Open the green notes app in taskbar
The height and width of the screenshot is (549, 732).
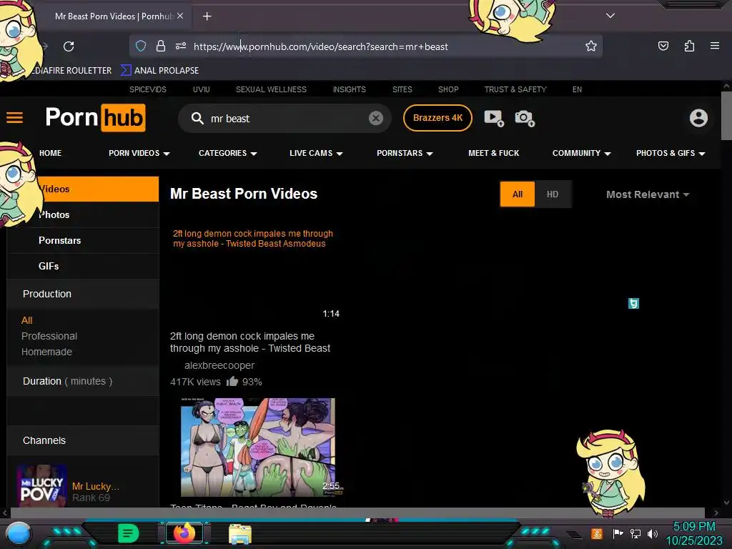[129, 533]
